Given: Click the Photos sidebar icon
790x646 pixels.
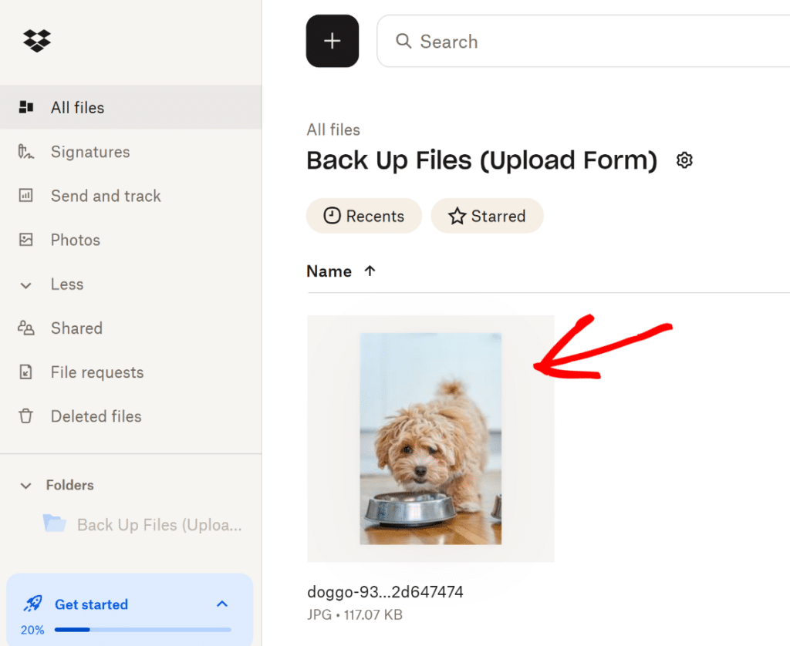Looking at the screenshot, I should (x=26, y=240).
